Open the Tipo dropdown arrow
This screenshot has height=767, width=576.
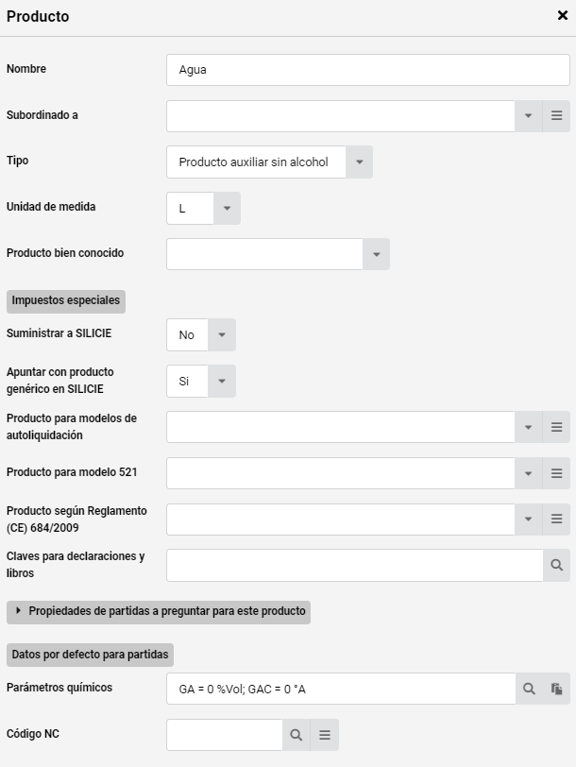pos(360,162)
